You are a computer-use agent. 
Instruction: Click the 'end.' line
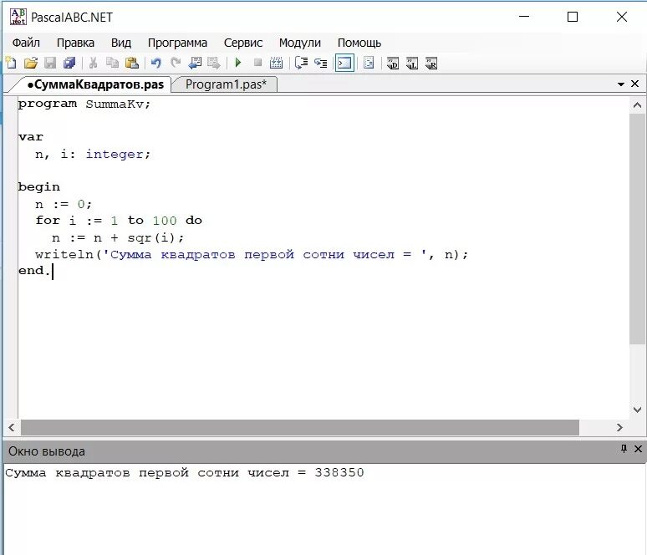coord(33,271)
